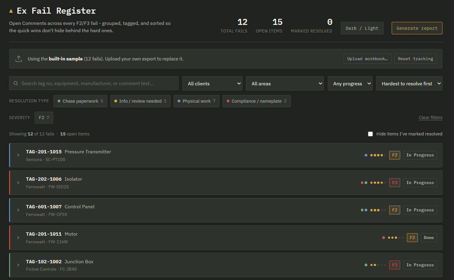This screenshot has height=280, width=454.
Task: Click the F2 severity badge on TAG-201-1015
Action: pyautogui.click(x=395, y=155)
